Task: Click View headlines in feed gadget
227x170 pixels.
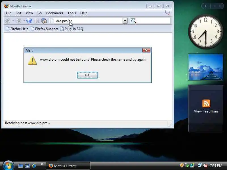Action: point(206,111)
